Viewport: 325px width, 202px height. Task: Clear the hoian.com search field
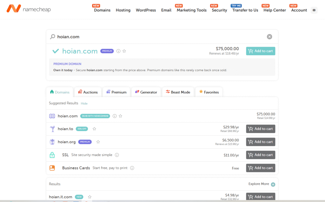tap(269, 37)
